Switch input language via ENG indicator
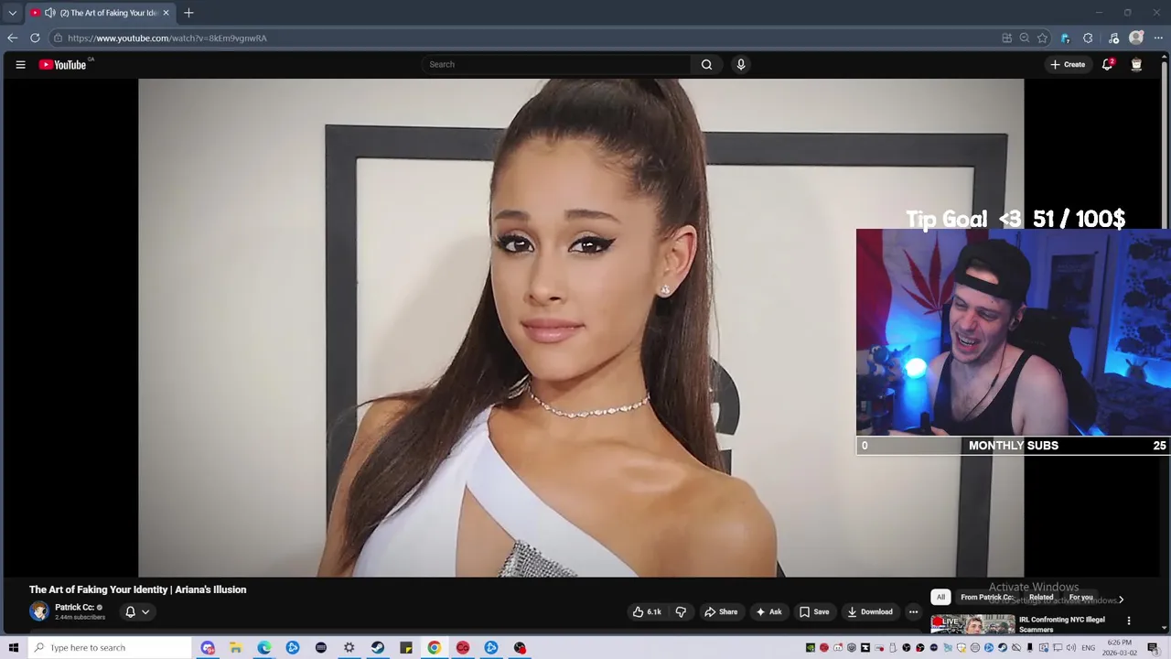 (1089, 648)
